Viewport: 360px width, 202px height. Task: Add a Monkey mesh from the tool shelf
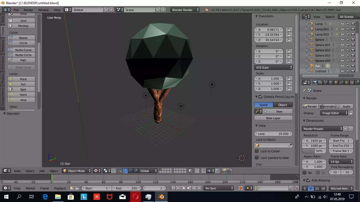pos(21,26)
